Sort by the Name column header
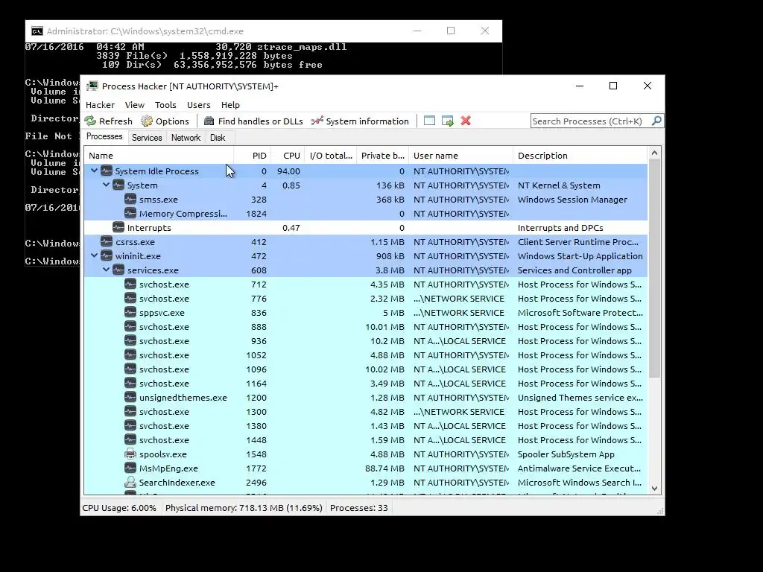This screenshot has width=763, height=572. coord(159,156)
